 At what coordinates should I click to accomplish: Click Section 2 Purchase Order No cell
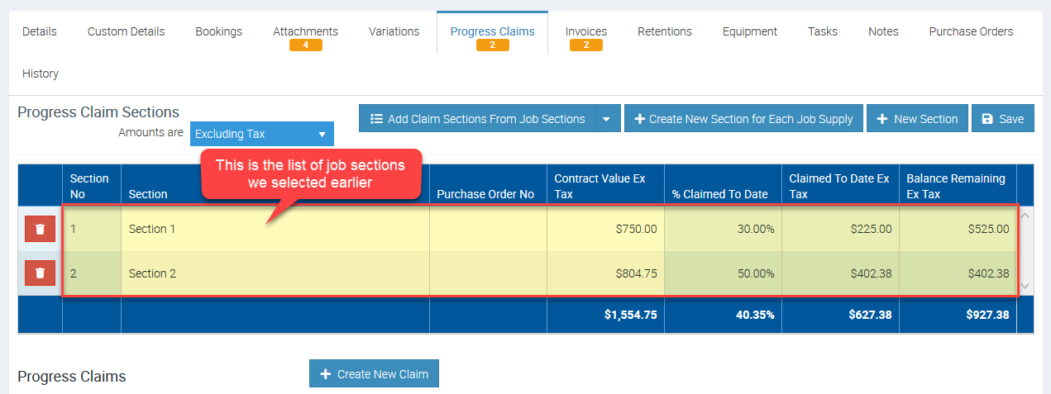coord(488,273)
